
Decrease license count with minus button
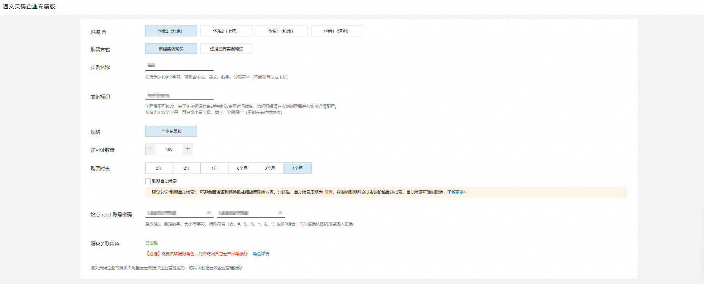point(150,149)
